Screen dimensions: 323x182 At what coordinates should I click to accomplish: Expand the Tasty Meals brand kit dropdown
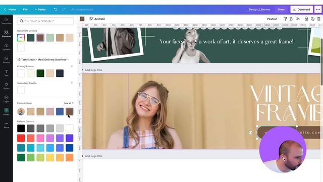coord(43,60)
